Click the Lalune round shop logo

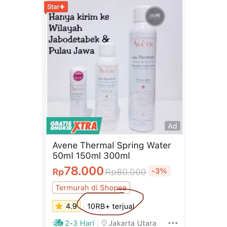[155, 16]
